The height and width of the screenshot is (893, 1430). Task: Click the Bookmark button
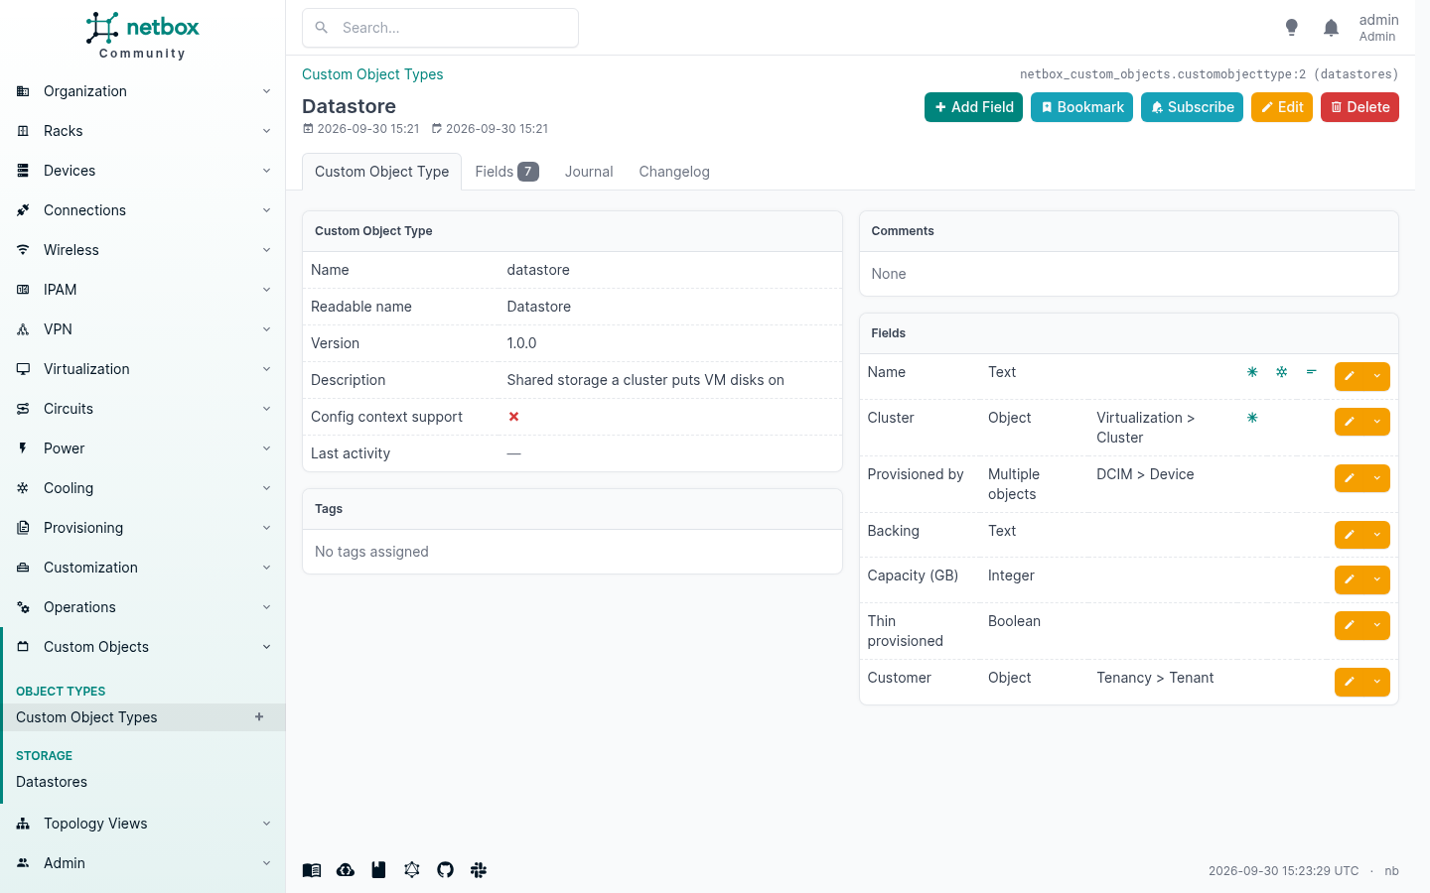tap(1081, 107)
